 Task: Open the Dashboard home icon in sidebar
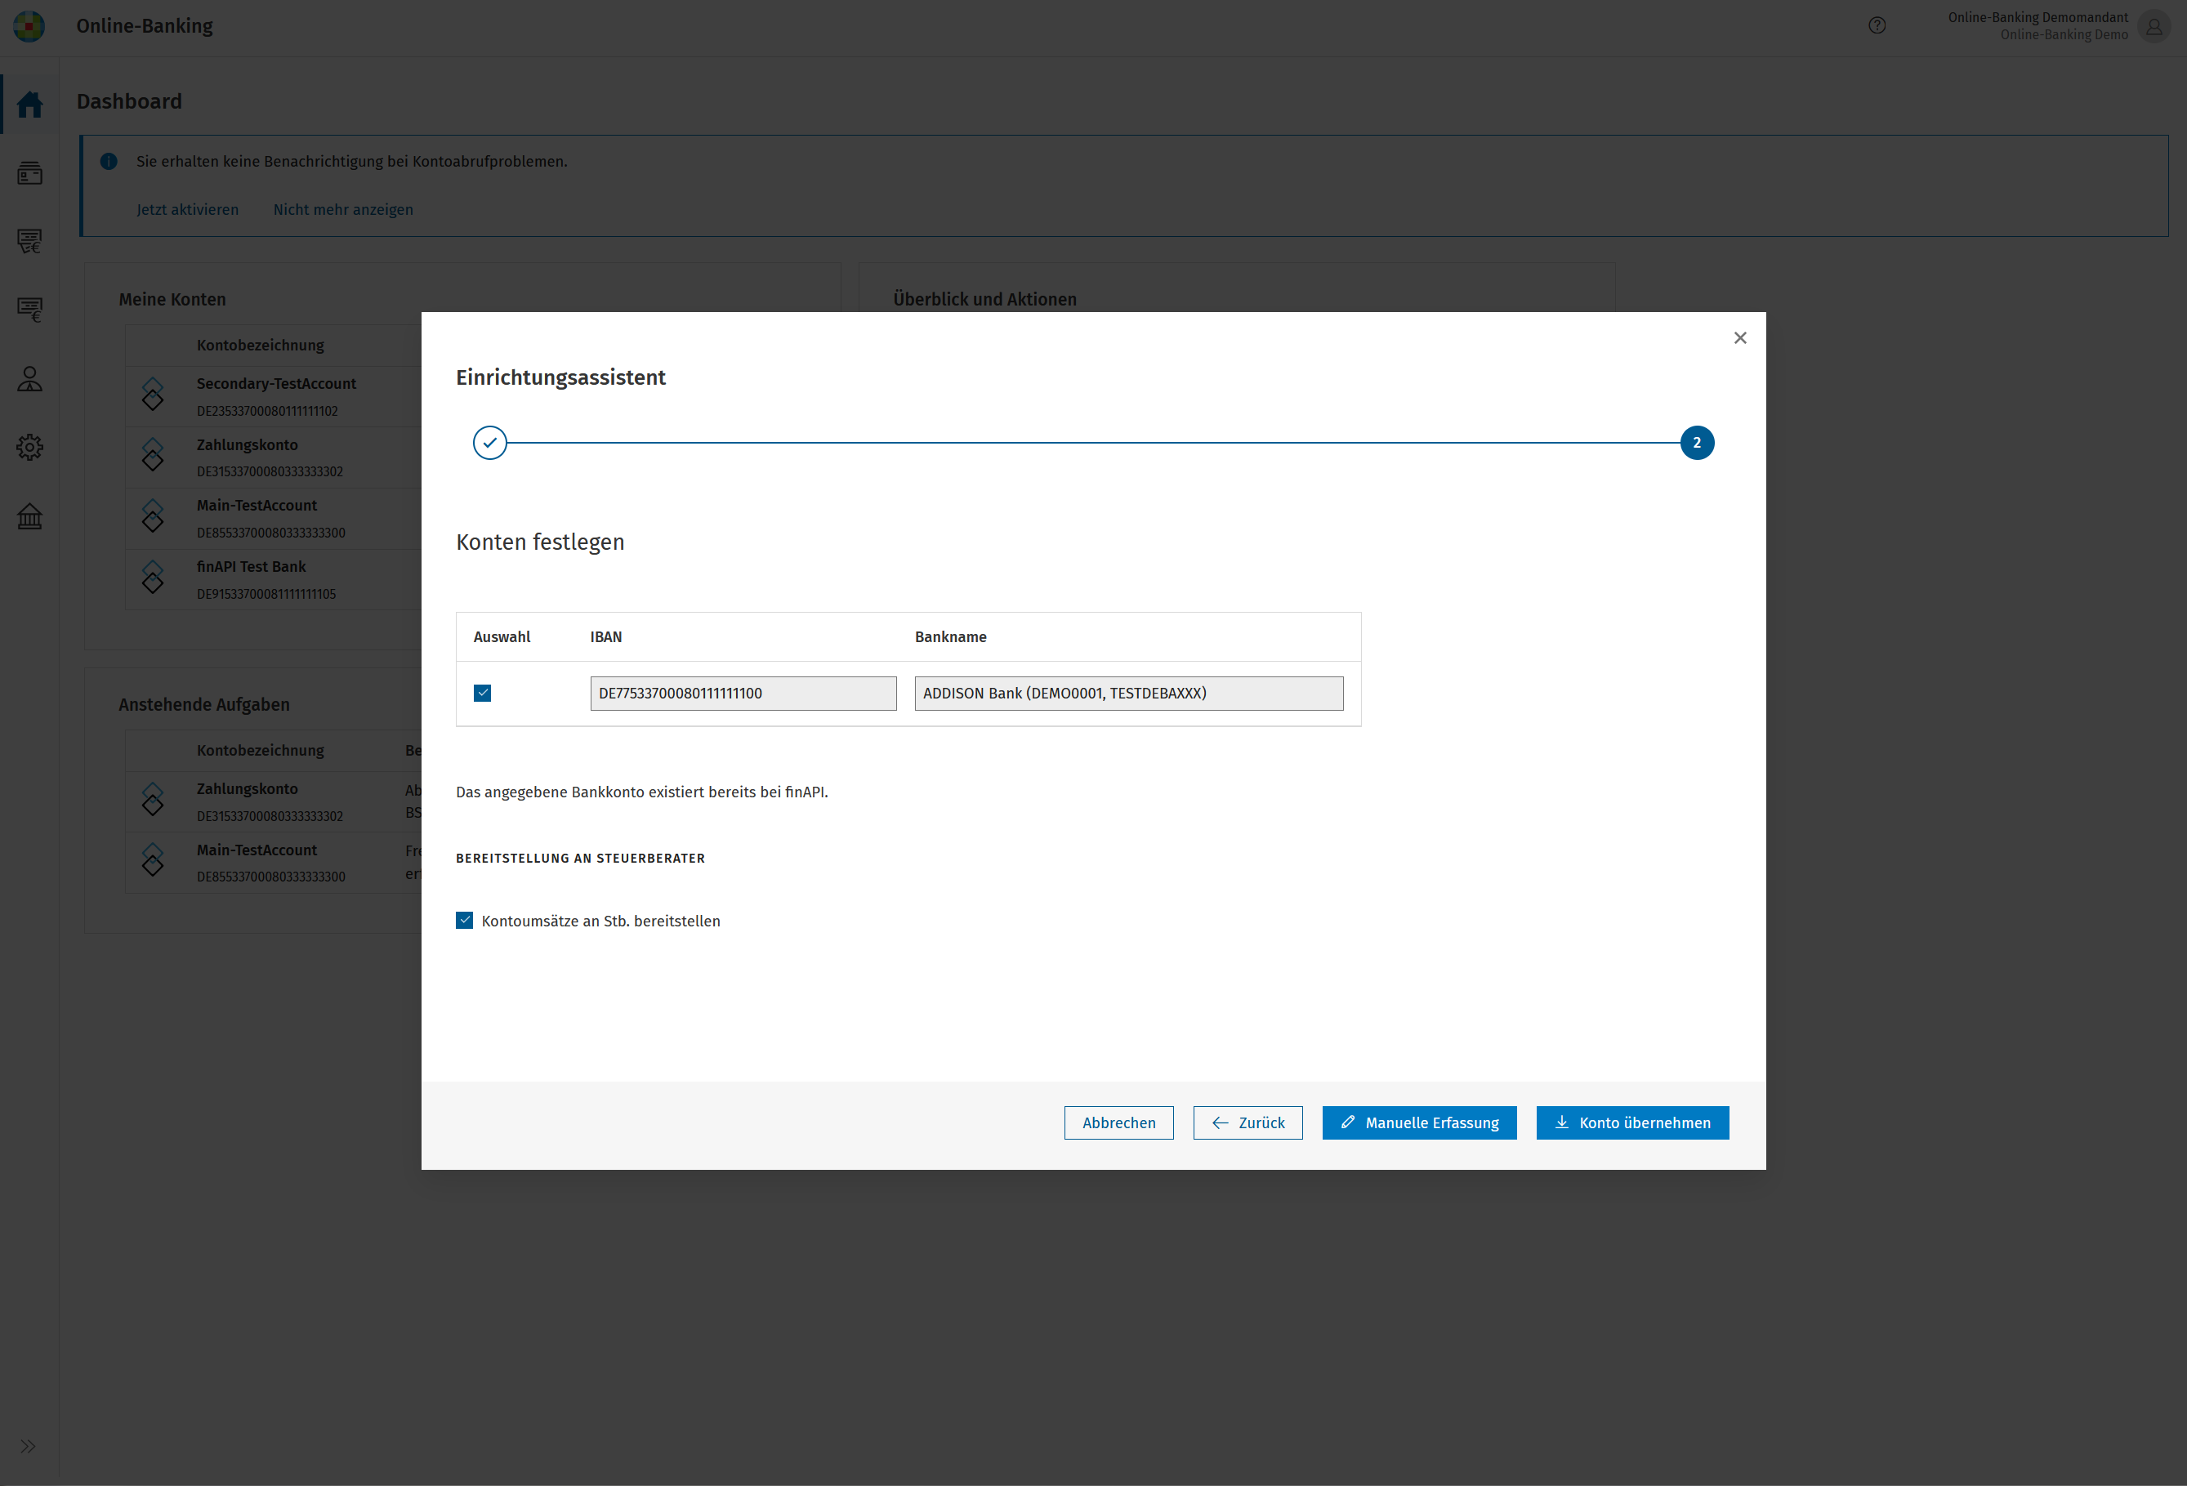coord(30,104)
